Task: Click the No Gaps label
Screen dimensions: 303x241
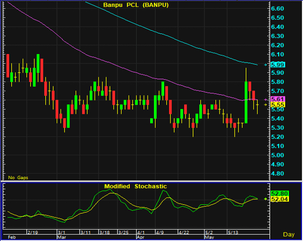Action: (18, 177)
